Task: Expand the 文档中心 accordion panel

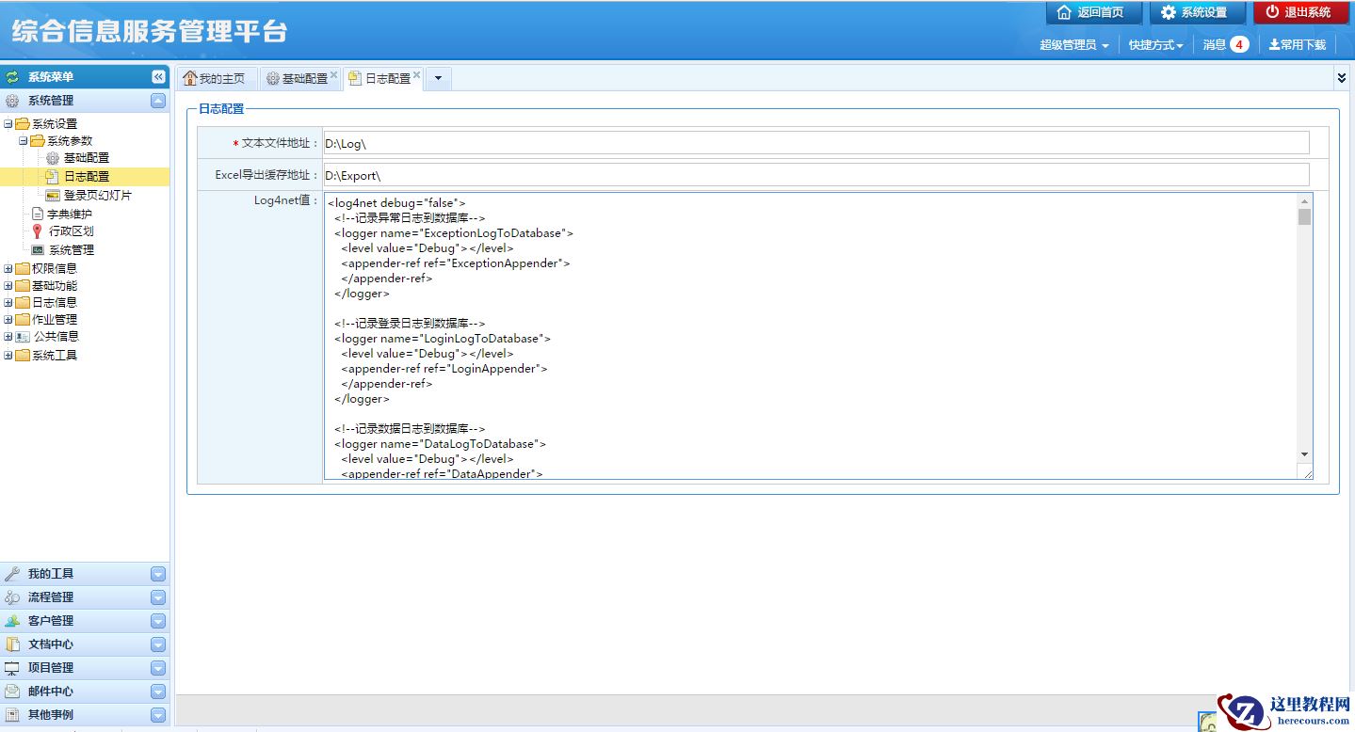Action: coord(158,644)
